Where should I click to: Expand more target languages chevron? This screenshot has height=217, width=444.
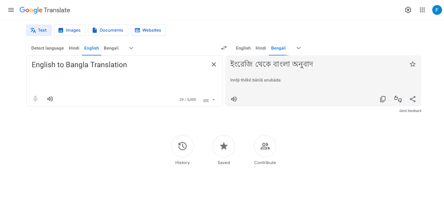pos(298,48)
